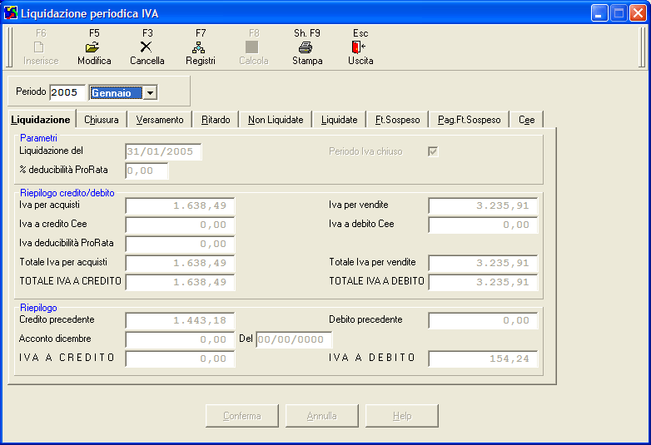Close the Liquidazione periodica IVA window

[638, 13]
